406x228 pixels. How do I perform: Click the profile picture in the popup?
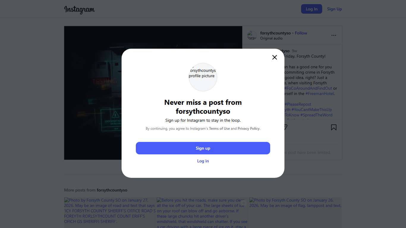[x=203, y=77]
